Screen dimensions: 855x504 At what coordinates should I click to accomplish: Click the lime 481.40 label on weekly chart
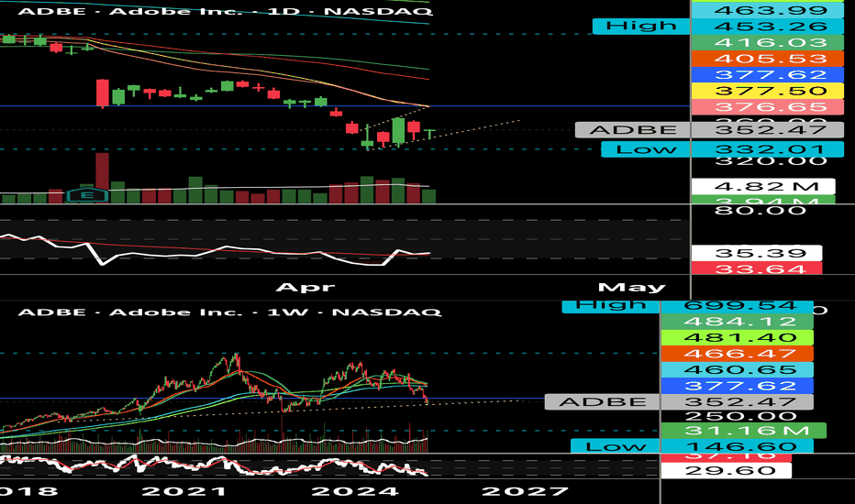(x=737, y=338)
